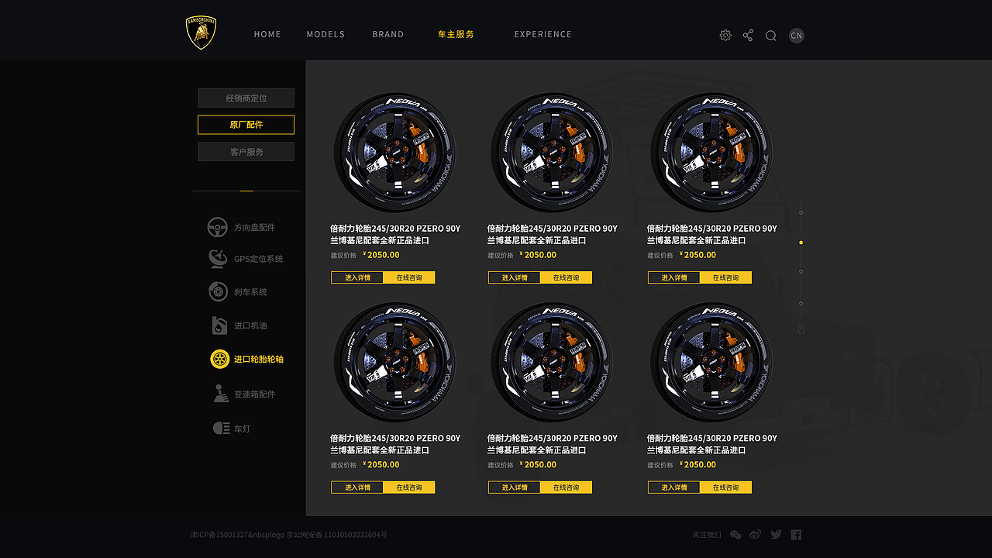Open the bottom-left tire wheel image
Screen dimensions: 992x558
point(395,362)
